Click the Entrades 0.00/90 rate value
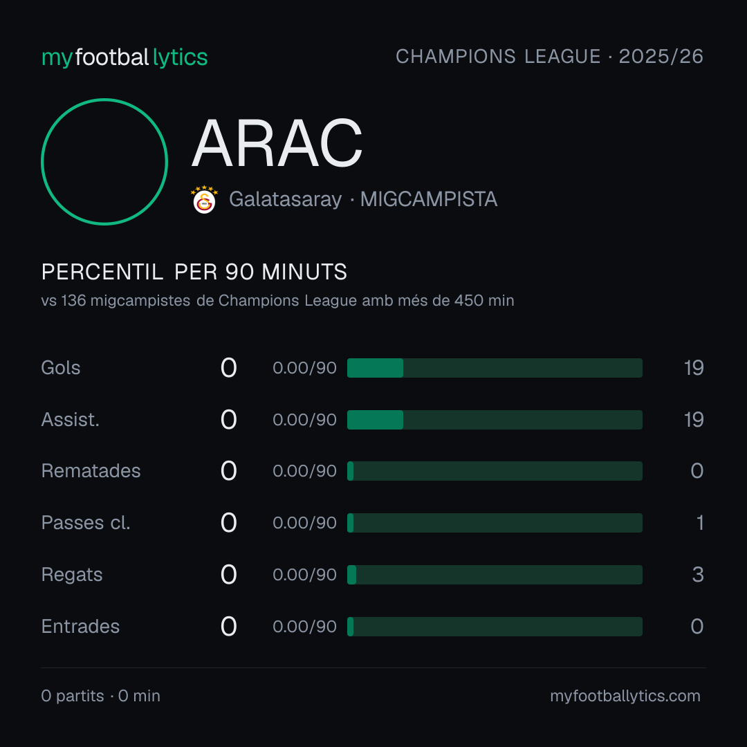Viewport: 747px width, 747px height. pos(304,627)
